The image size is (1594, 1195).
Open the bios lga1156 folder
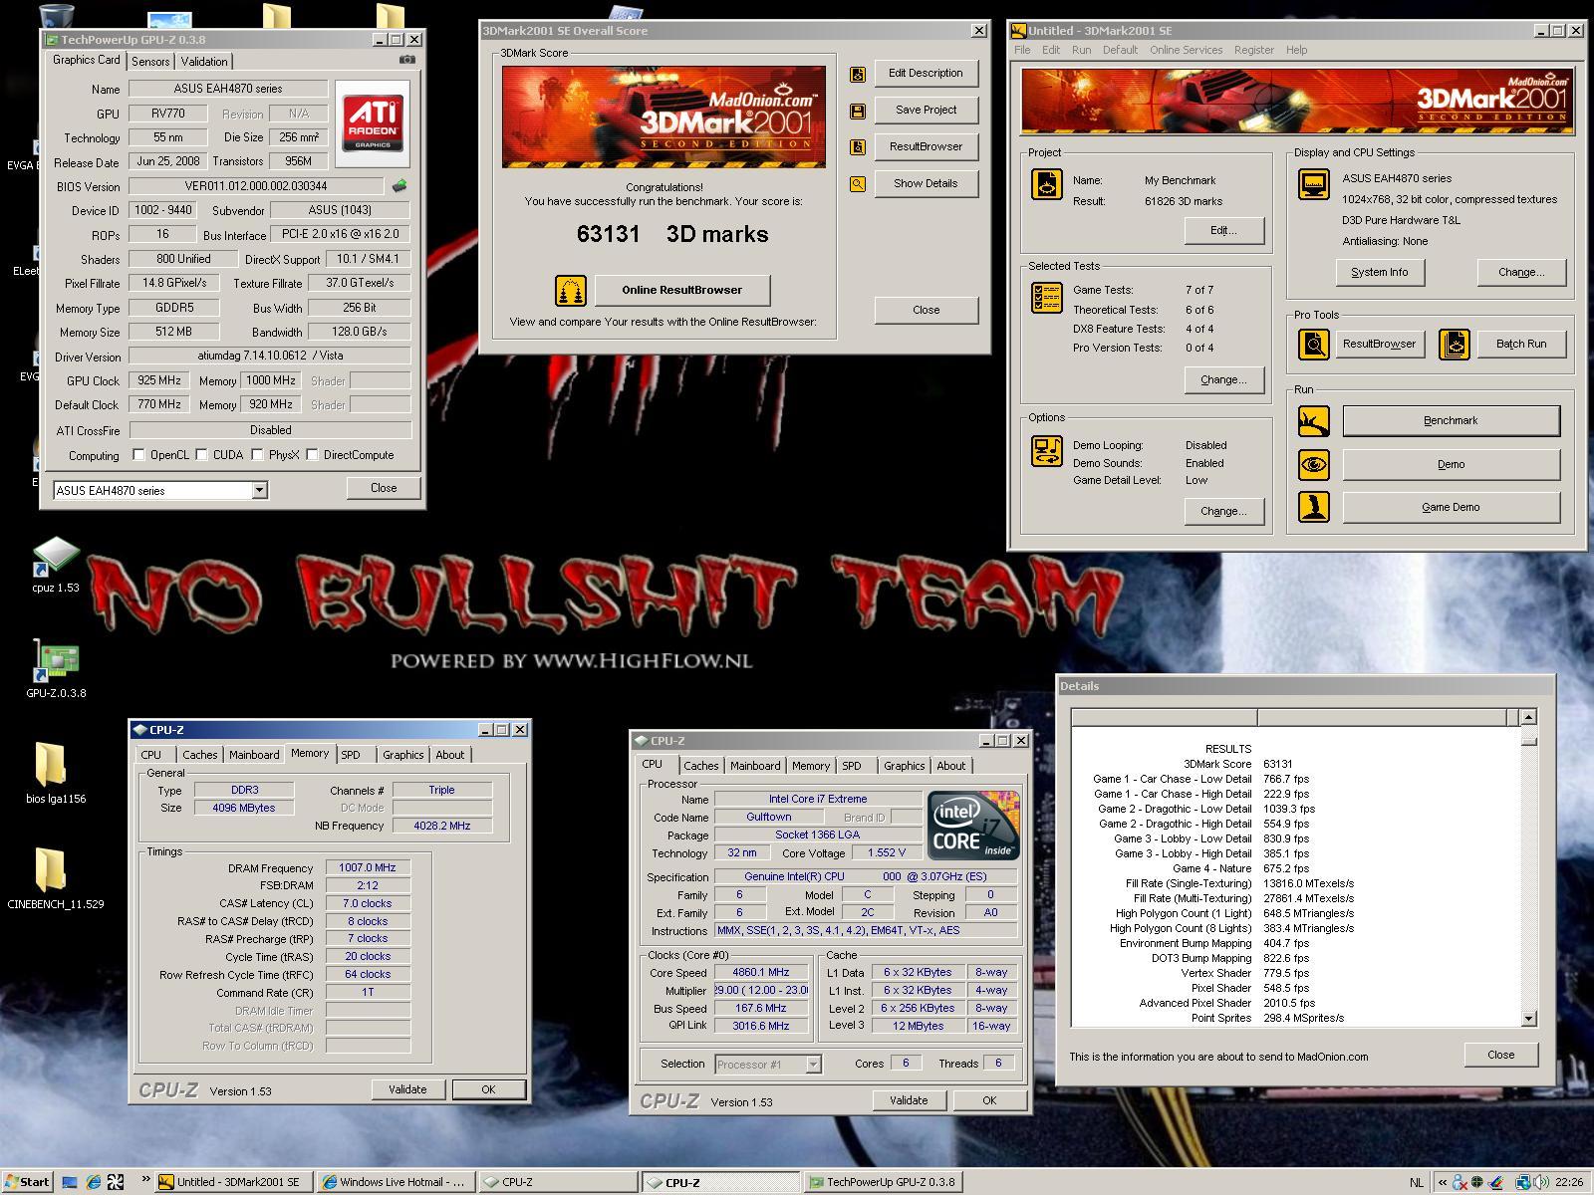pyautogui.click(x=56, y=773)
